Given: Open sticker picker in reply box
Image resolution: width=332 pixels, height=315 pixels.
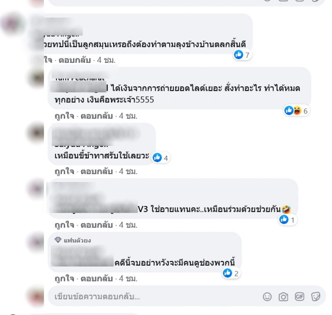Looking at the screenshot, I should pos(316,297).
